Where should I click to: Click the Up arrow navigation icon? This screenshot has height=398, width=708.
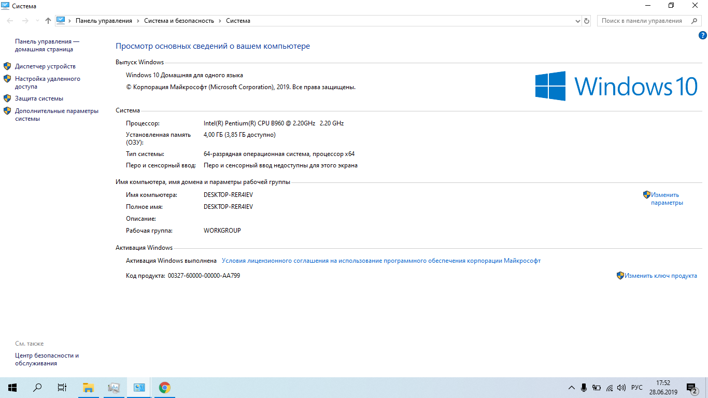pyautogui.click(x=48, y=21)
